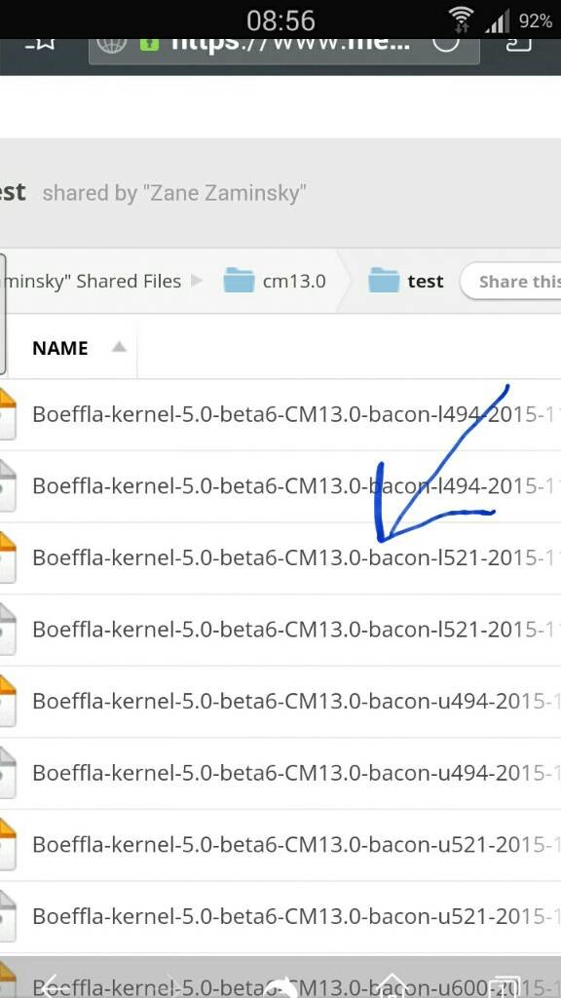
Task: Click the test folder icon in breadcrumb
Action: click(x=384, y=281)
